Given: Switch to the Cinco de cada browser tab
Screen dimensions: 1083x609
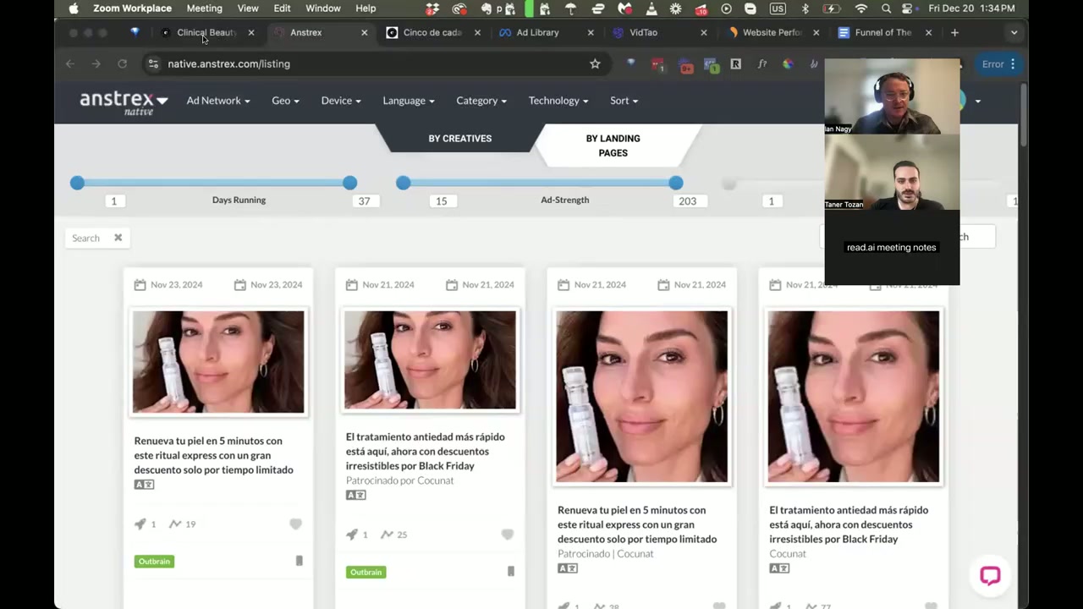Looking at the screenshot, I should pyautogui.click(x=432, y=32).
